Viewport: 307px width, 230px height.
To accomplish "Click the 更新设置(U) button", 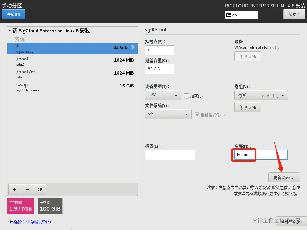I will click(284, 177).
